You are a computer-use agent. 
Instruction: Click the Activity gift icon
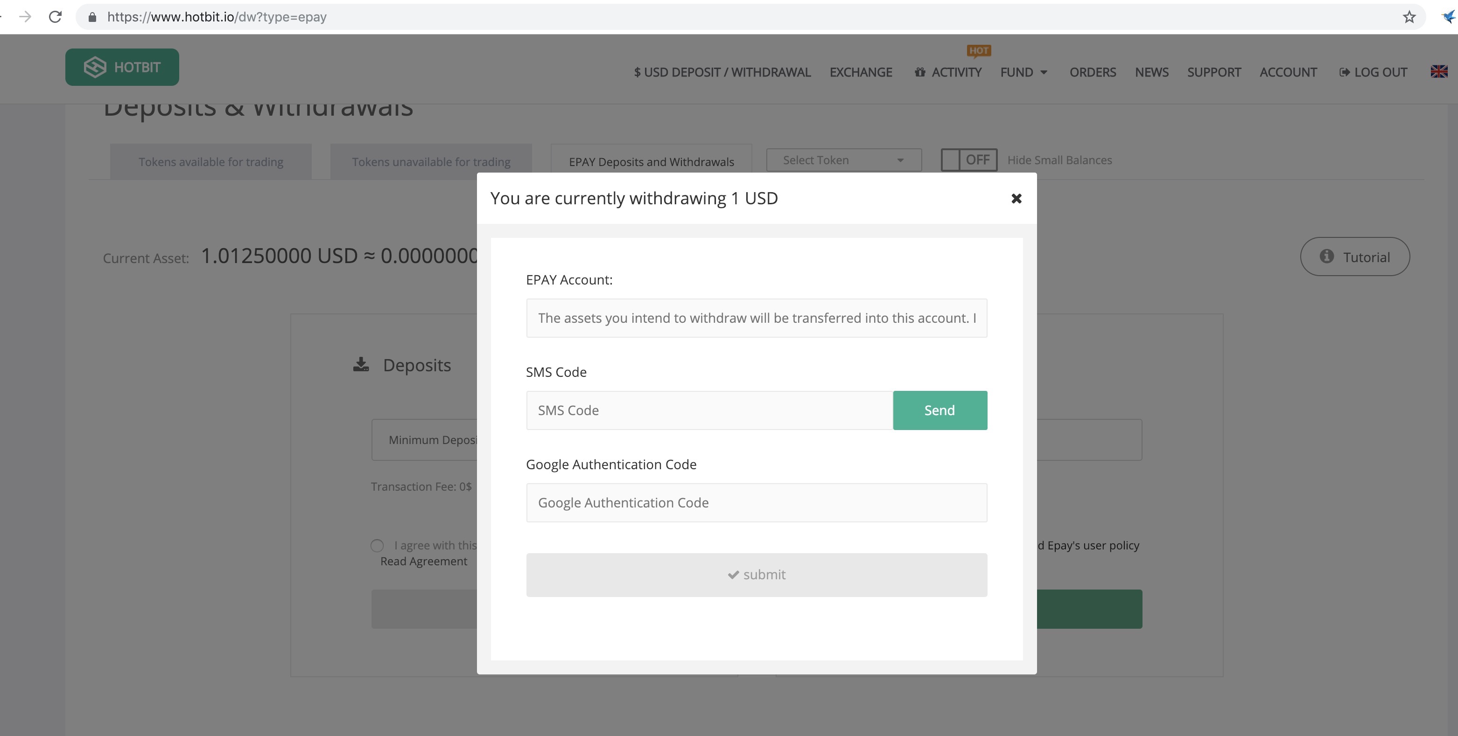pos(920,72)
